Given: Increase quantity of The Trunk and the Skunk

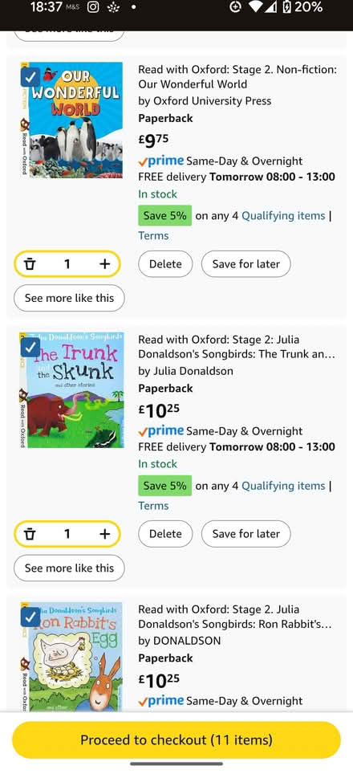Looking at the screenshot, I should (x=104, y=534).
